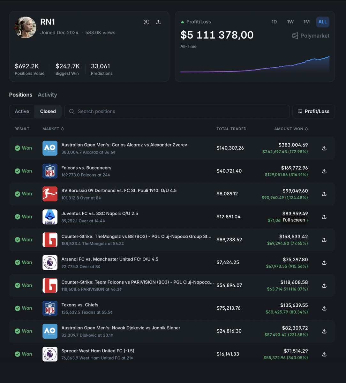Share the Arsenal vs. Manchester United position

tap(324, 263)
